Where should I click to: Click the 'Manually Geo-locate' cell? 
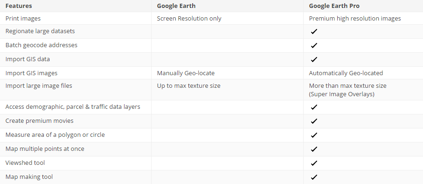(186, 73)
